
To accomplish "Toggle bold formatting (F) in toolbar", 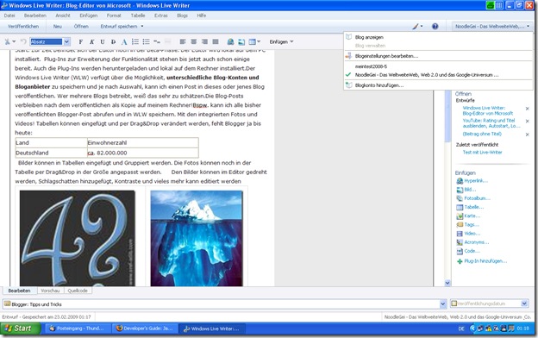I will click(81, 42).
